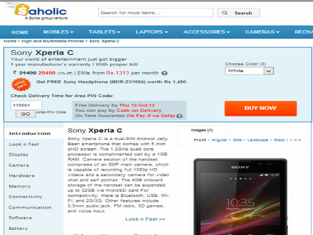This screenshot has height=235, width=313.
Task: Click the EMI help question mark icon
Action: pos(164,73)
